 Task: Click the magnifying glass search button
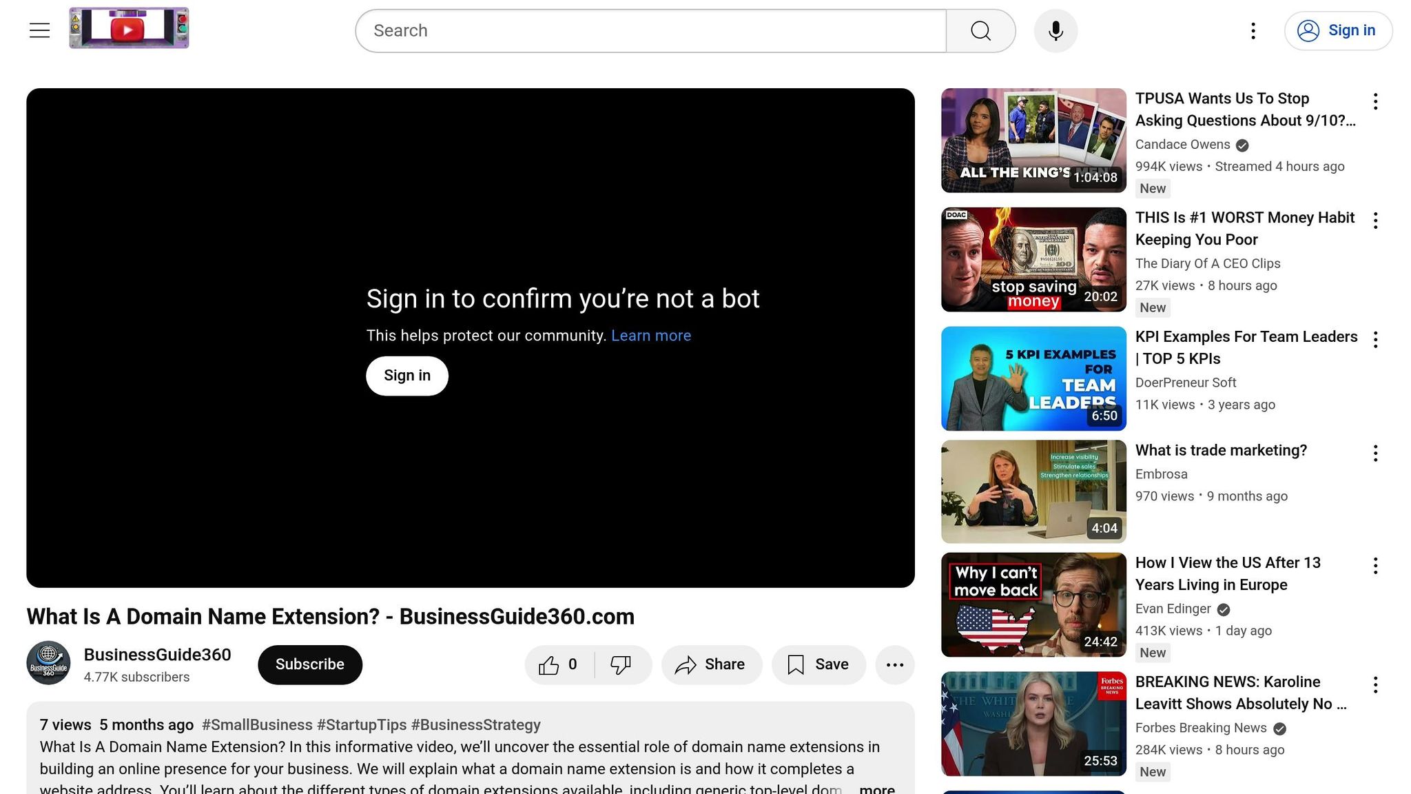click(x=980, y=31)
